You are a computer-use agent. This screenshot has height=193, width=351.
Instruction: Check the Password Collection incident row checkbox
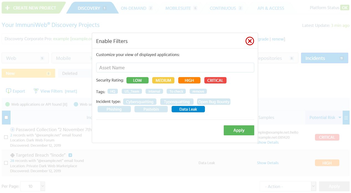(6, 137)
